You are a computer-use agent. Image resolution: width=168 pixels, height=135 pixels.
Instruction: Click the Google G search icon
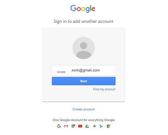point(59,126)
